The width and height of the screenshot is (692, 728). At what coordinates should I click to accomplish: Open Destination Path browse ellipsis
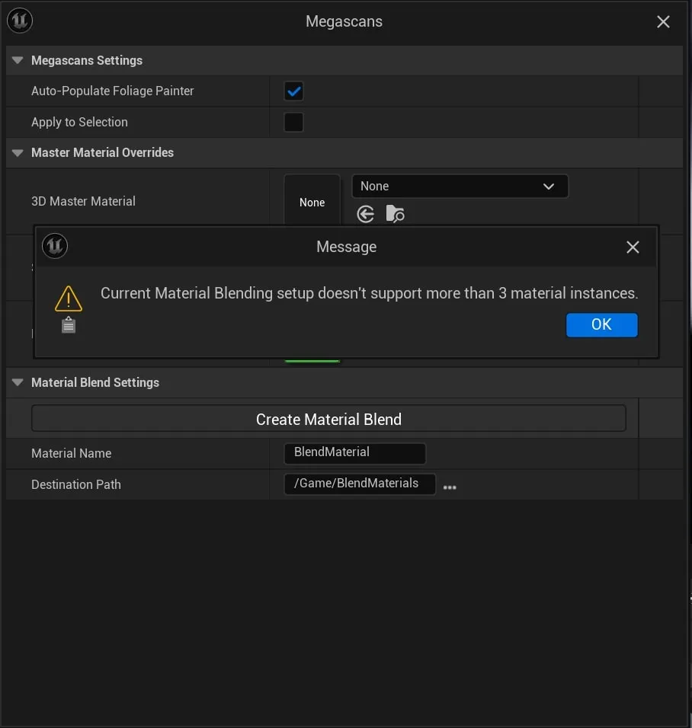click(450, 487)
